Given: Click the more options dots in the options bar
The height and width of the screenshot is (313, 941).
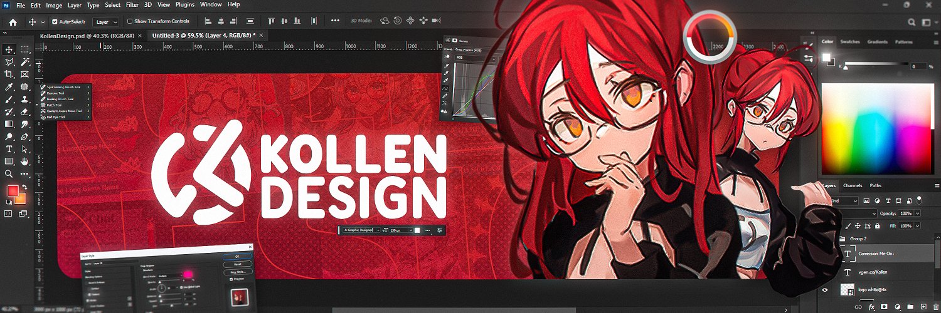Looking at the screenshot, I should click(x=334, y=21).
